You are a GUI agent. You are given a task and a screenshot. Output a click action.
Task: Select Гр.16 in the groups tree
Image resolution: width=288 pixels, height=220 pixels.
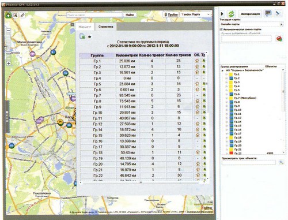237,129
